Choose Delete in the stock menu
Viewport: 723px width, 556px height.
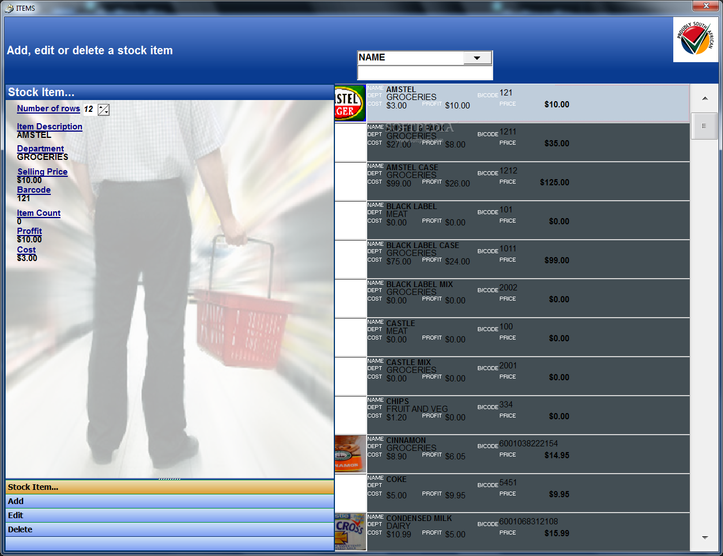[x=169, y=529]
